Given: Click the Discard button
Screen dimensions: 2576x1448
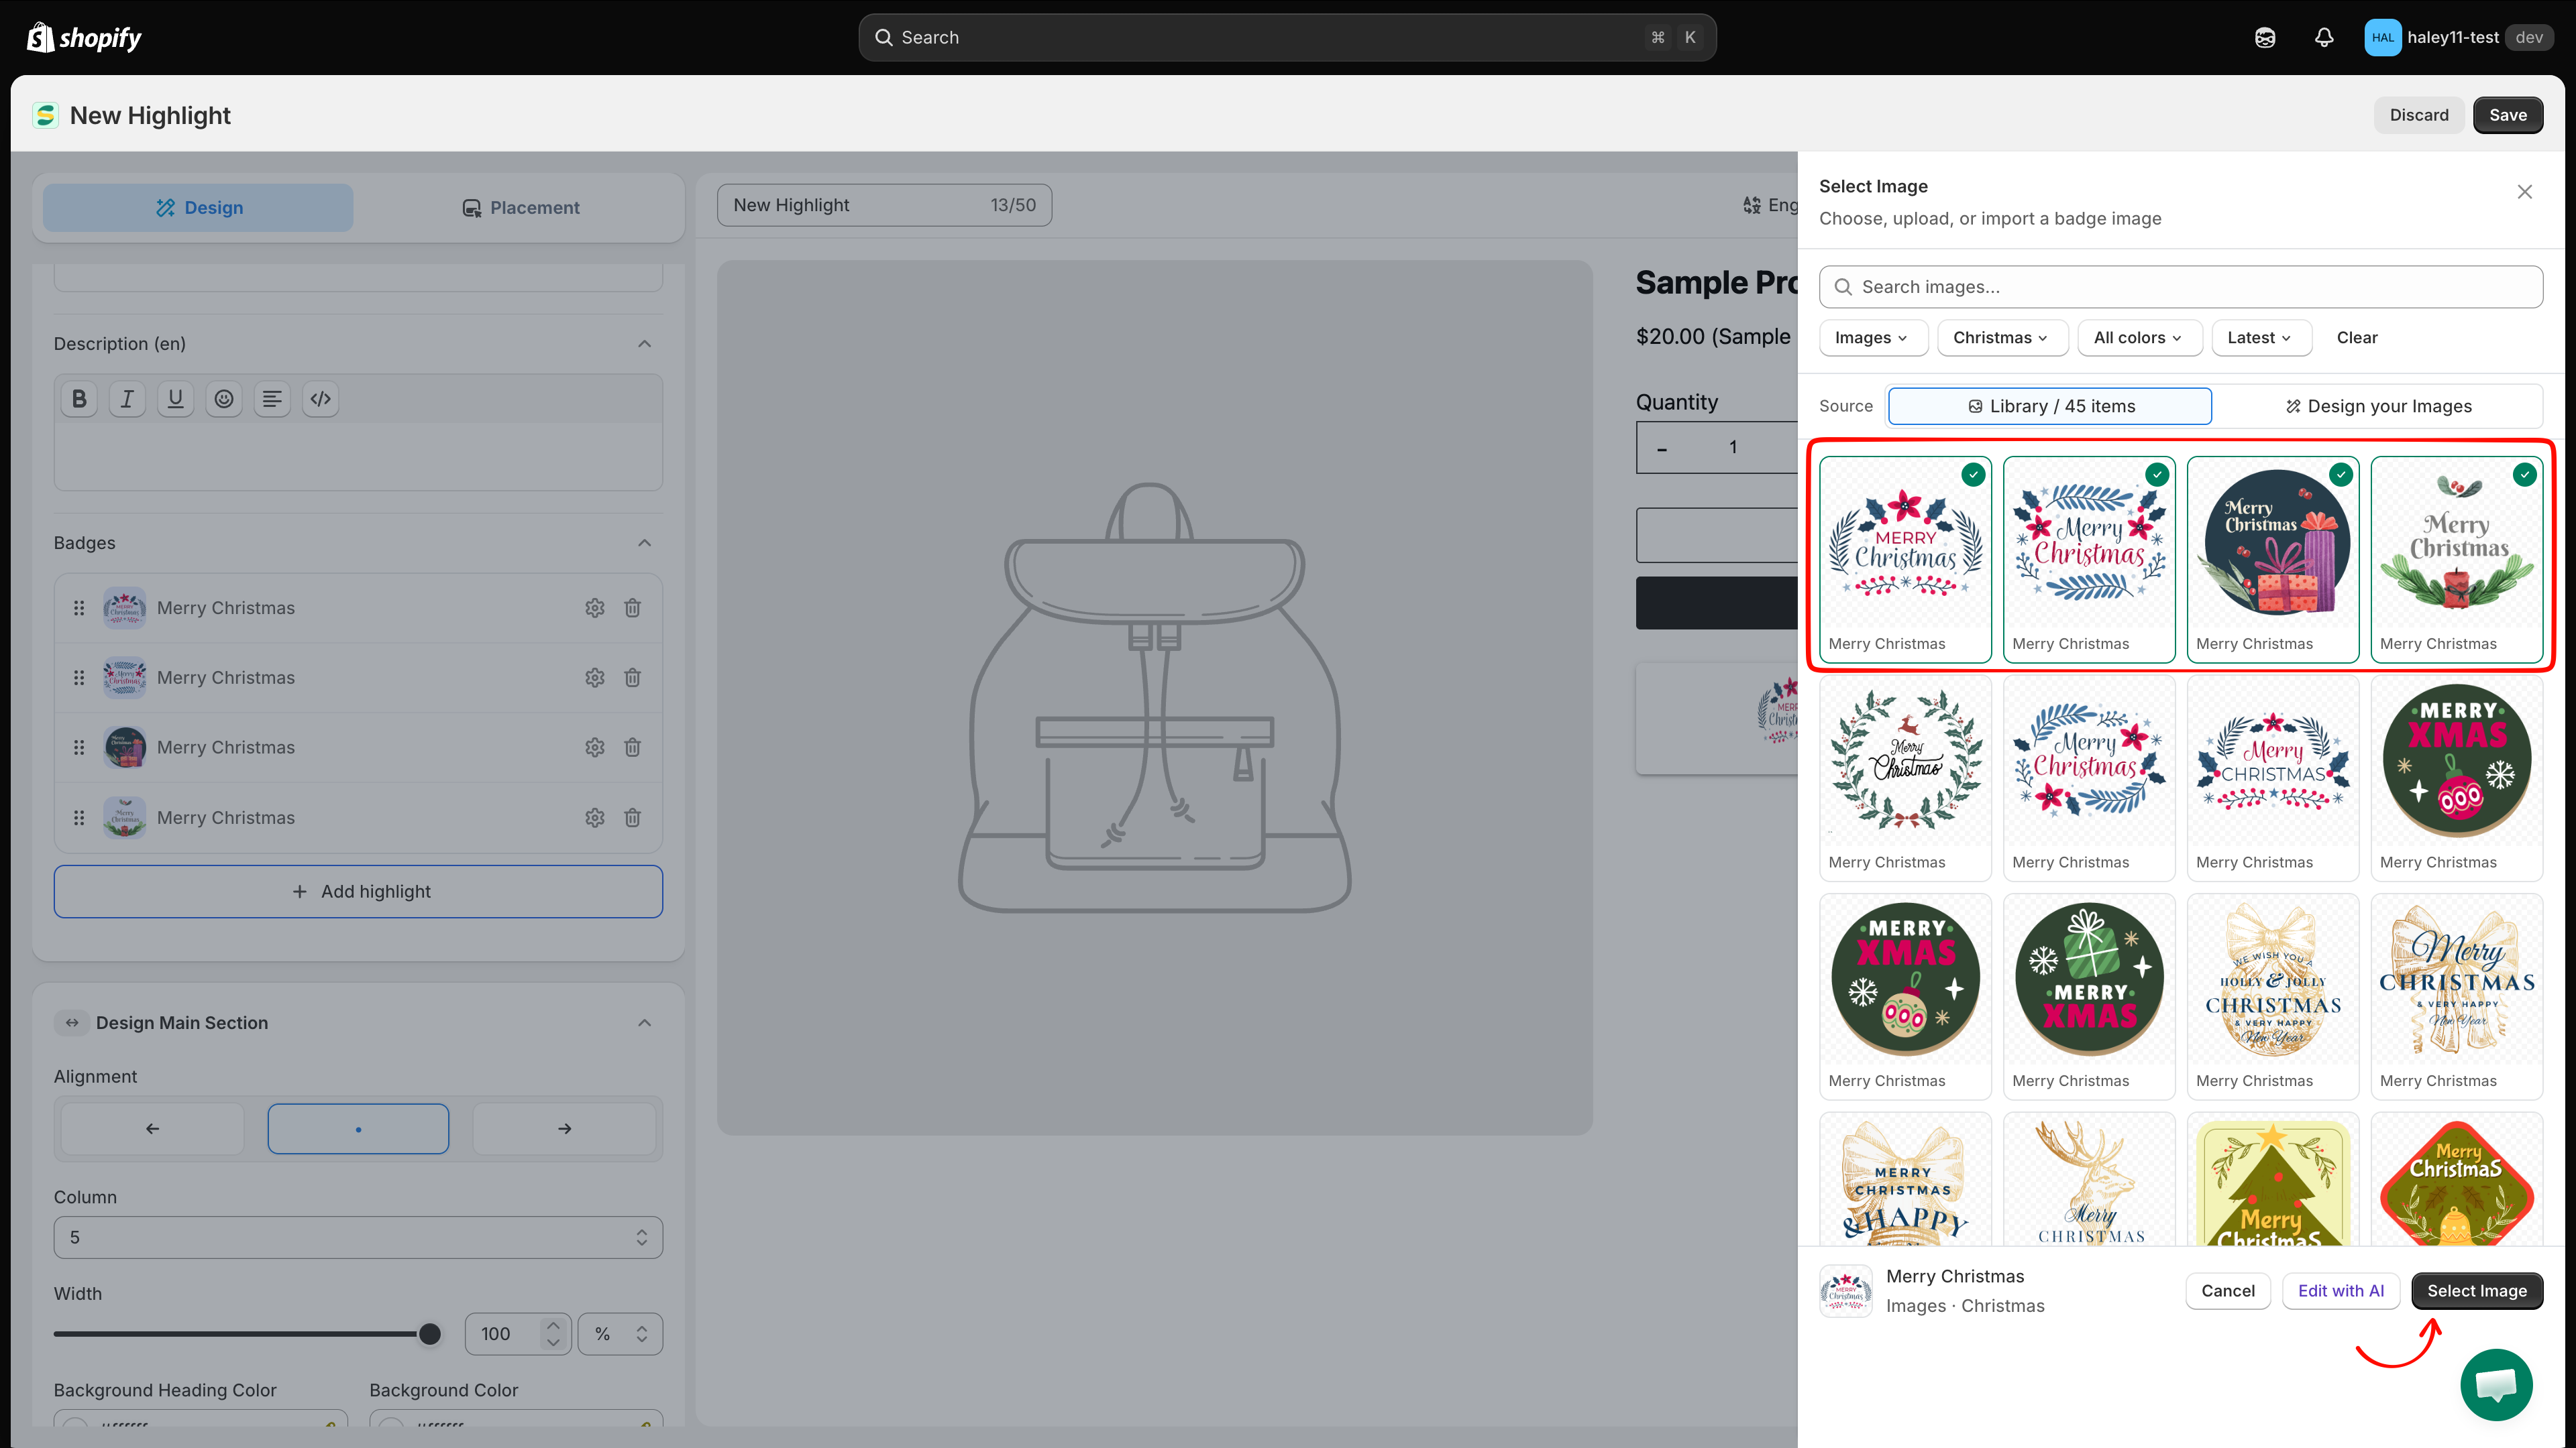Looking at the screenshot, I should [x=2419, y=115].
